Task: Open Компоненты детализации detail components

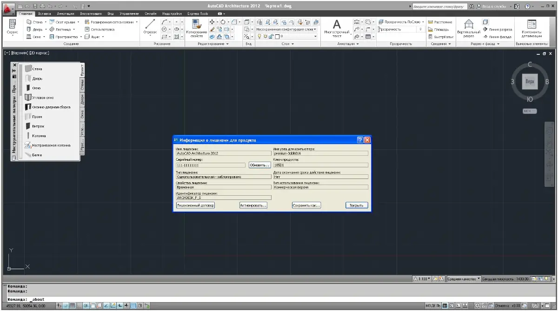Action: coord(532,29)
